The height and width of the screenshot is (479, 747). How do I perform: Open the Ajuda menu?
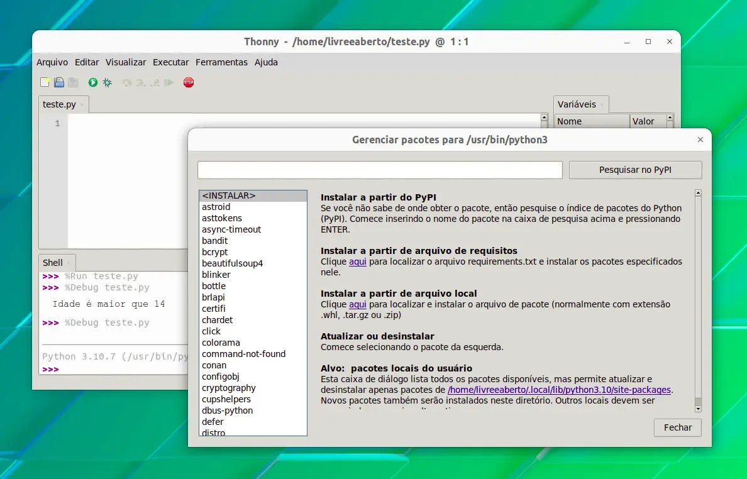[x=266, y=62]
